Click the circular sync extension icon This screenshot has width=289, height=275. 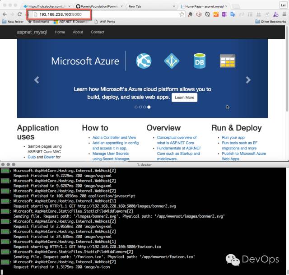point(207,14)
